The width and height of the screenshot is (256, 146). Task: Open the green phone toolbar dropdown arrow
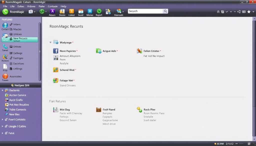46,12
